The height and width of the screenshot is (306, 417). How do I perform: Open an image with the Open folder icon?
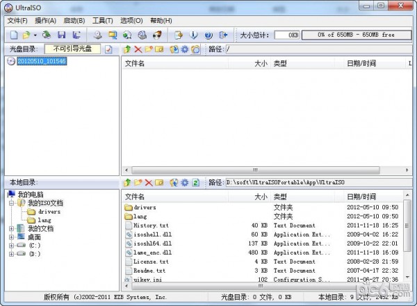26,35
